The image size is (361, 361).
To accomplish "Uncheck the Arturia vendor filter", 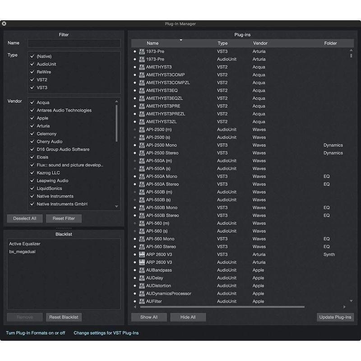I will pyautogui.click(x=32, y=126).
